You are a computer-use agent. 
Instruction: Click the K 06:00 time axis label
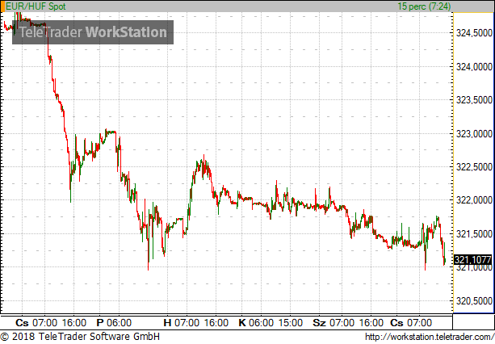coord(256,323)
